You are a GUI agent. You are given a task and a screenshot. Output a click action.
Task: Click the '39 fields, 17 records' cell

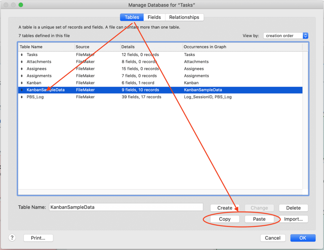(x=141, y=97)
